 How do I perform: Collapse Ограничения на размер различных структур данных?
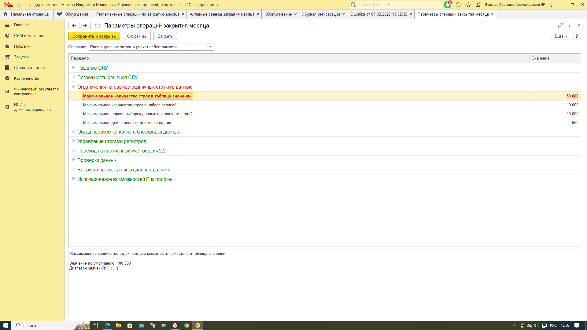coord(73,86)
